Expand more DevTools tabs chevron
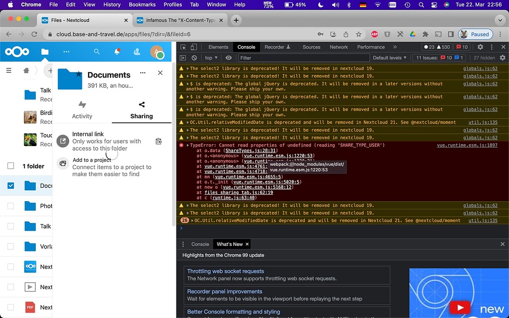 (x=395, y=47)
